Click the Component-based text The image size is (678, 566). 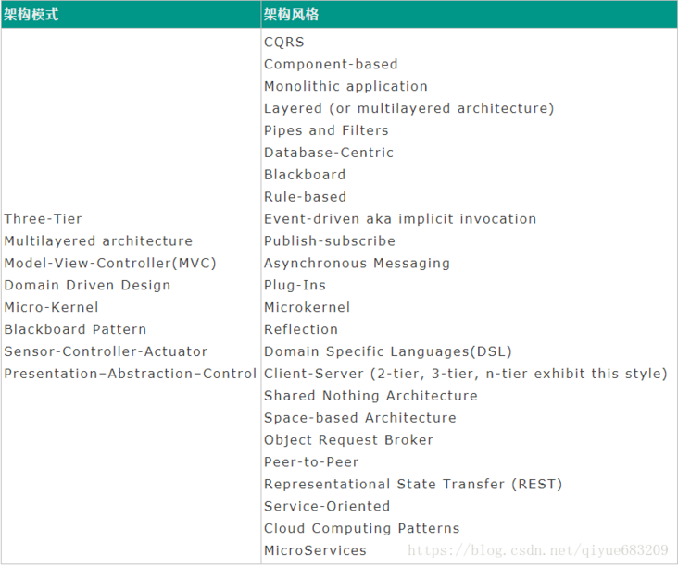coord(331,64)
